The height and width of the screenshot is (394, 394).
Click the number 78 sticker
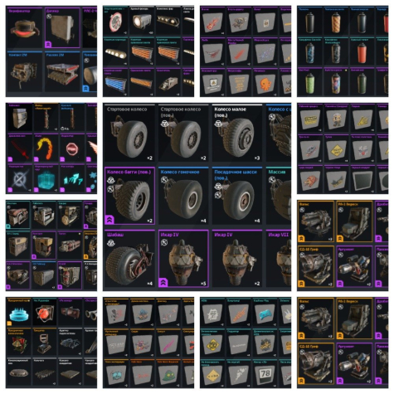click(265, 373)
